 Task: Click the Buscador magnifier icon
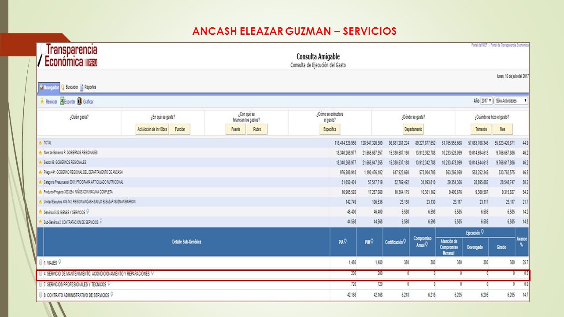pyautogui.click(x=63, y=87)
